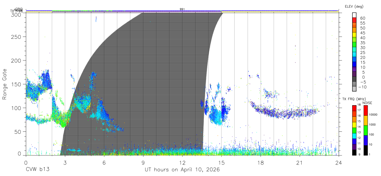
Task: Click the red segment of the NOISE color bar
Action: tap(365, 111)
